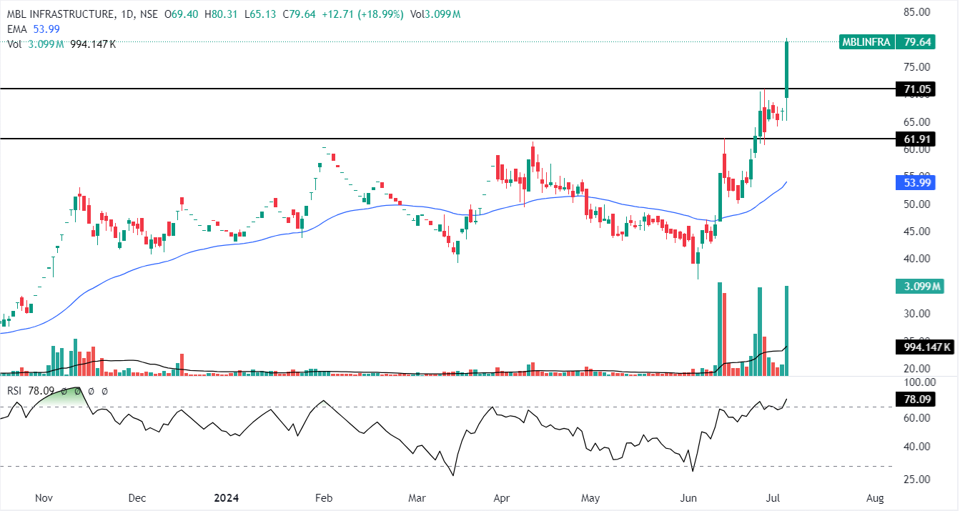Select the EMA indicator legend label

(x=17, y=29)
